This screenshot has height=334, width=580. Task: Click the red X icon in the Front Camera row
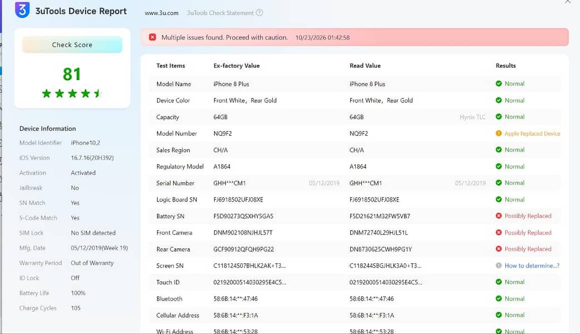499,233
